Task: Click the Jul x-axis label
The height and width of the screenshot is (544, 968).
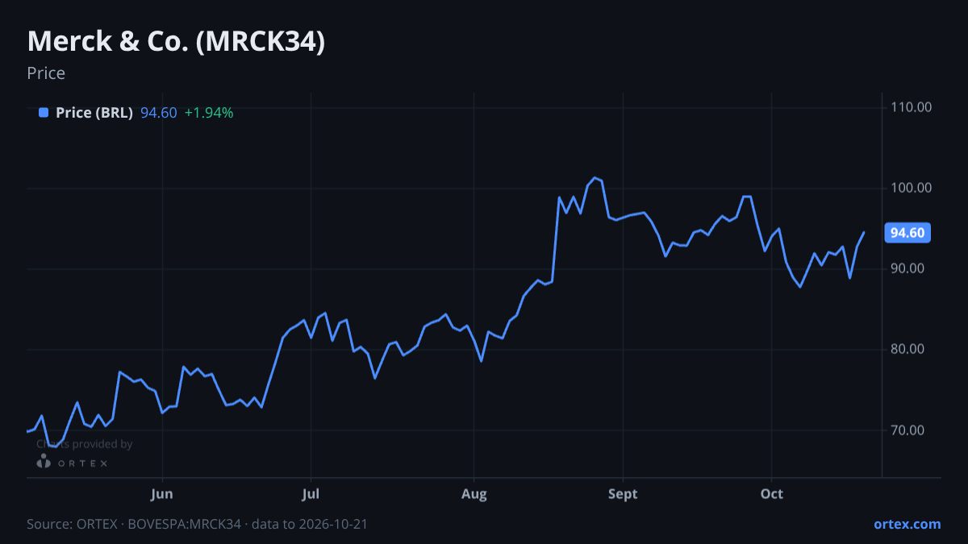Action: (x=311, y=494)
